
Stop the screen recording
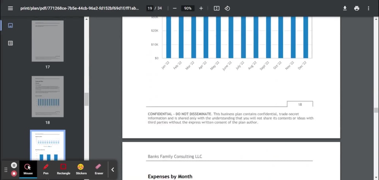[x=14, y=173]
